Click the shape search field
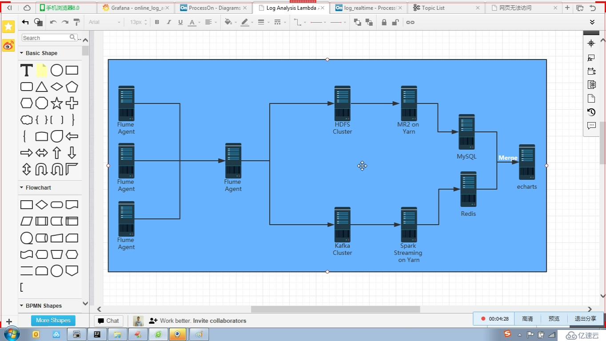606x341 pixels. pyautogui.click(x=49, y=38)
